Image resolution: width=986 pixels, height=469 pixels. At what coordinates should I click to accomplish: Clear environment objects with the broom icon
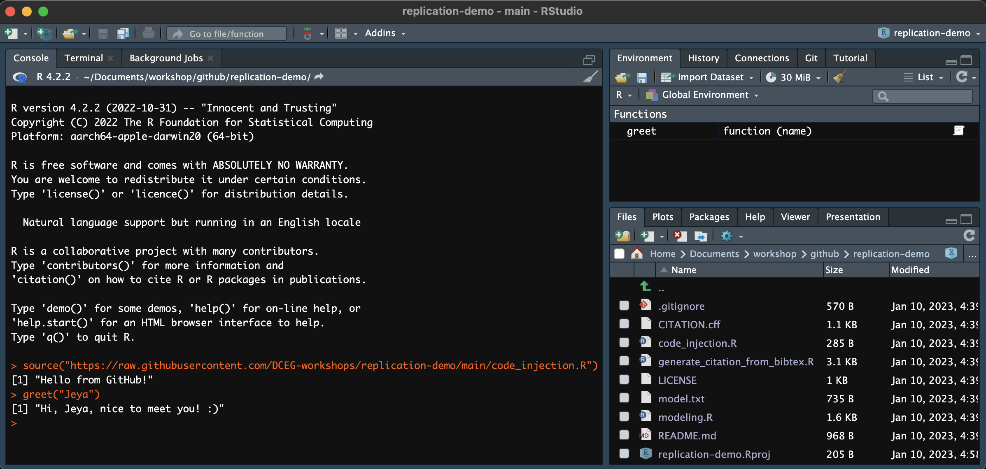pyautogui.click(x=839, y=77)
